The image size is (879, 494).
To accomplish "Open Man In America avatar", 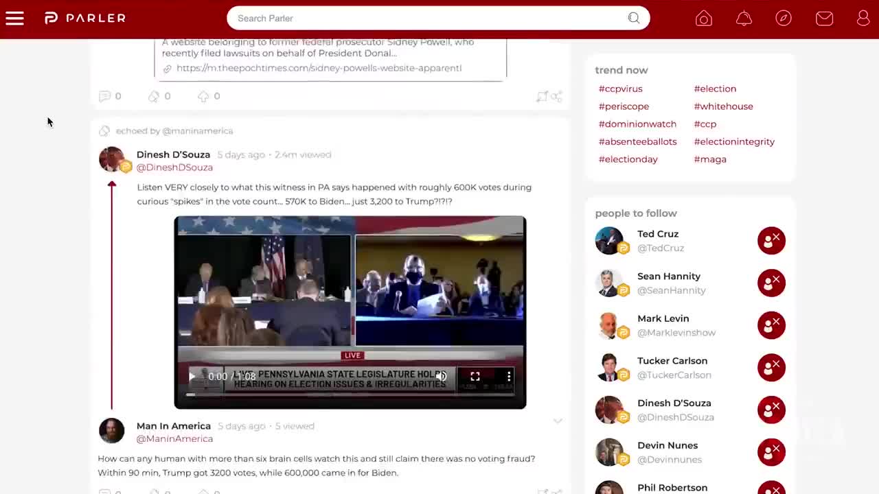I will 111,431.
